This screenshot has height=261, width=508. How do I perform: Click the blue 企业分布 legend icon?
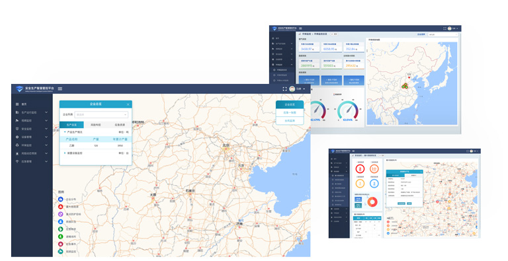(61, 199)
